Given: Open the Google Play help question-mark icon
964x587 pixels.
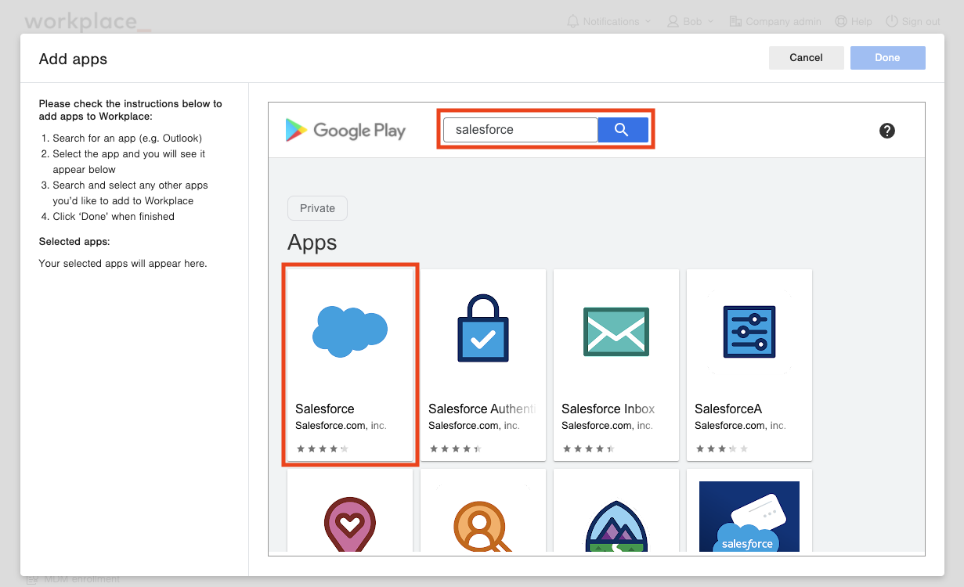Looking at the screenshot, I should [x=887, y=131].
